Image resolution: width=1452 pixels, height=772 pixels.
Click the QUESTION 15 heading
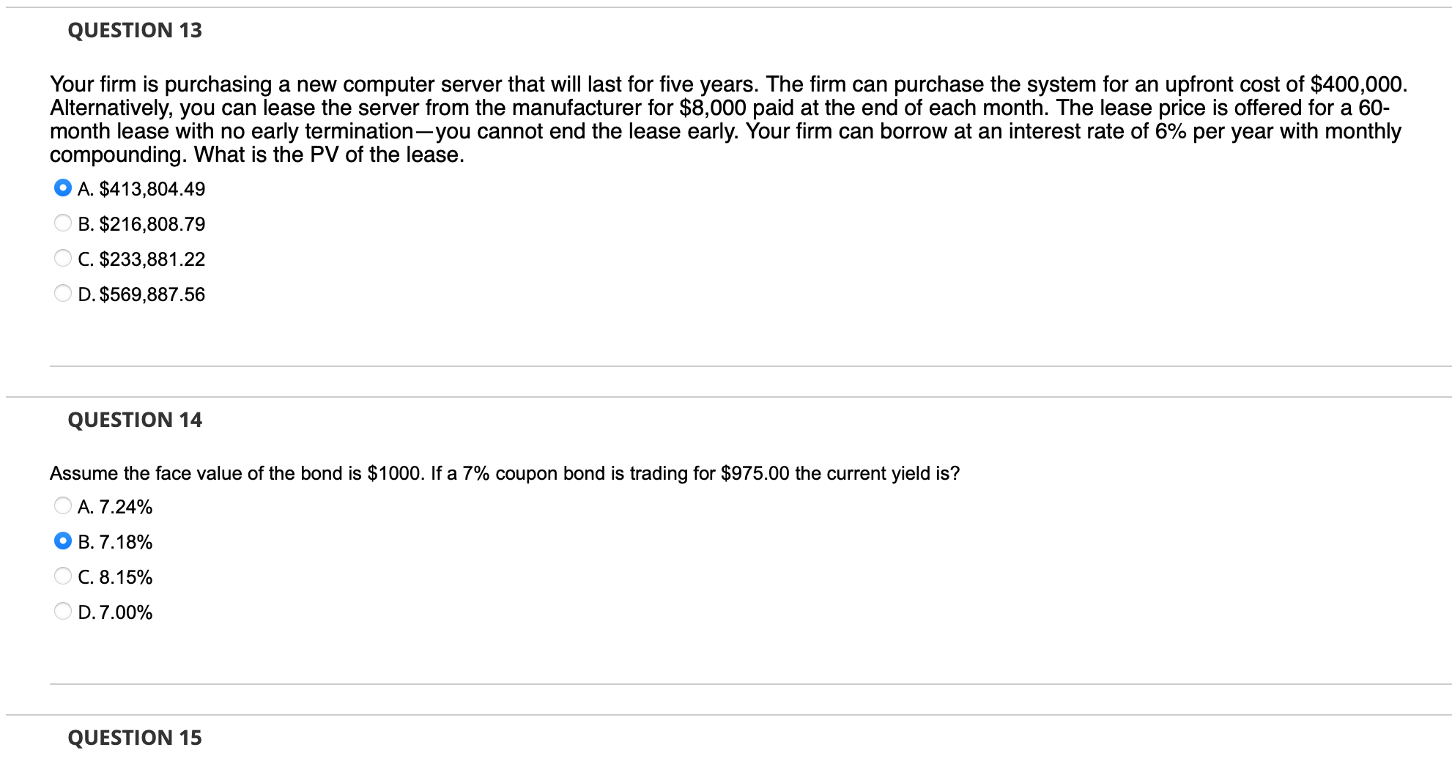[134, 738]
